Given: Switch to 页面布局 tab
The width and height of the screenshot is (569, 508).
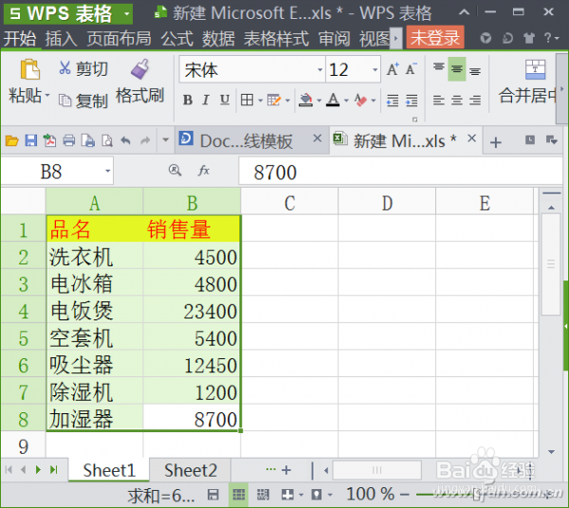Looking at the screenshot, I should (x=119, y=38).
